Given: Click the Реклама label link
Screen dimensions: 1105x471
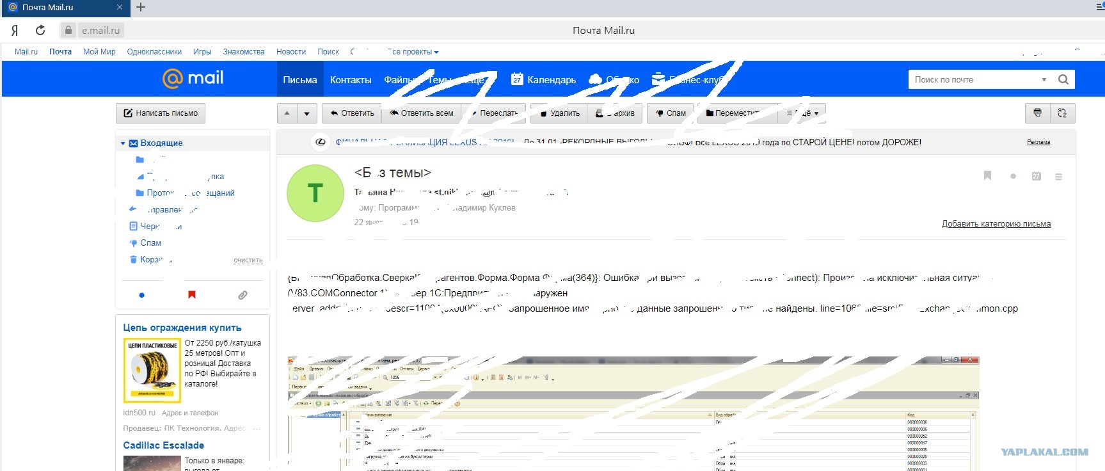Looking at the screenshot, I should click(1038, 142).
